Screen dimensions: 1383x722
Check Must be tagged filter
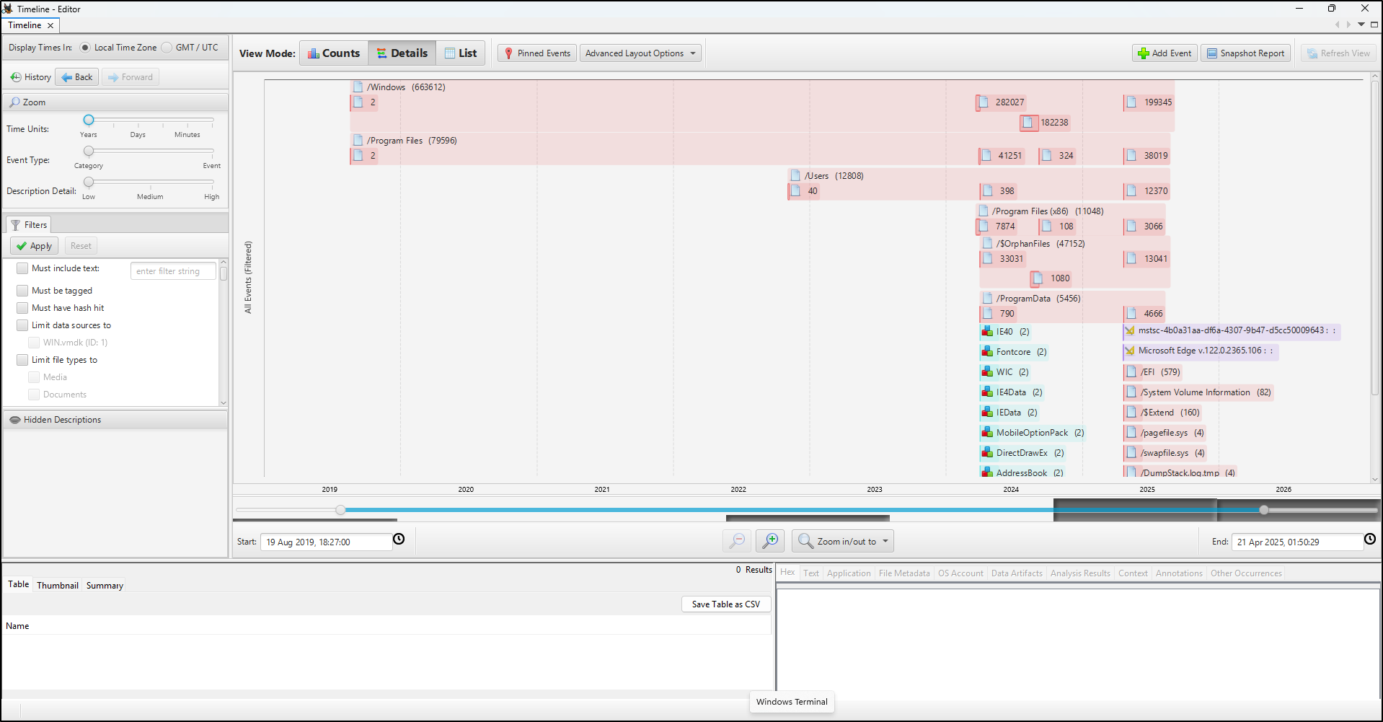pos(22,291)
